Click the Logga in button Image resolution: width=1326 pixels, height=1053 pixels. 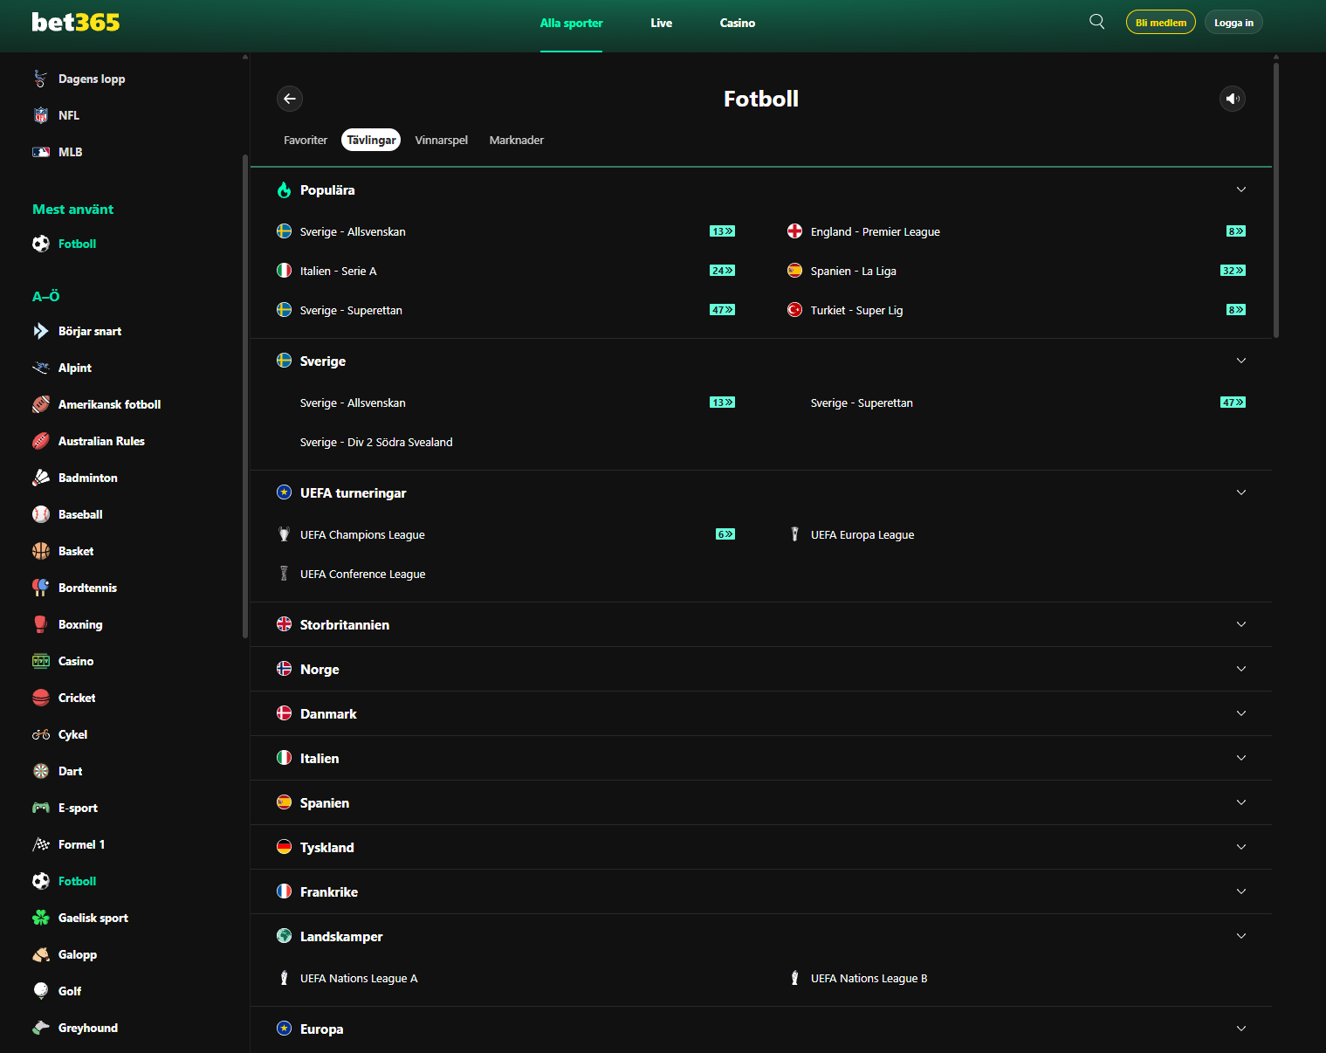[x=1233, y=23]
